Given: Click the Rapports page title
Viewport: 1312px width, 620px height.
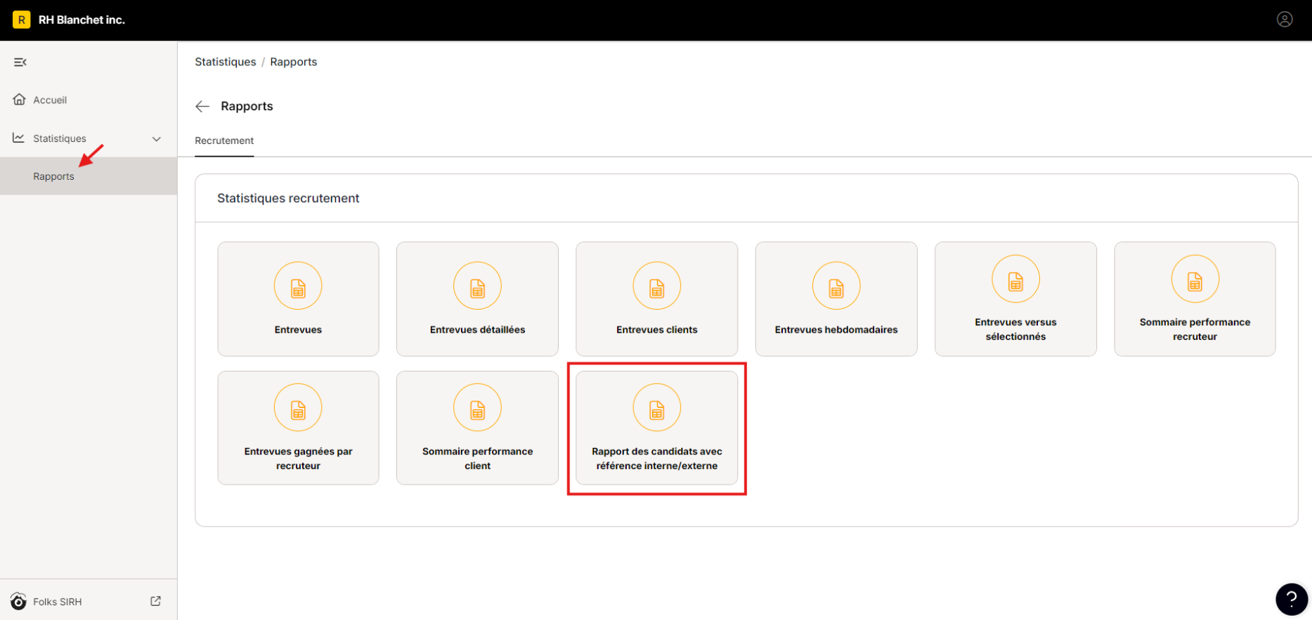Looking at the screenshot, I should [247, 106].
